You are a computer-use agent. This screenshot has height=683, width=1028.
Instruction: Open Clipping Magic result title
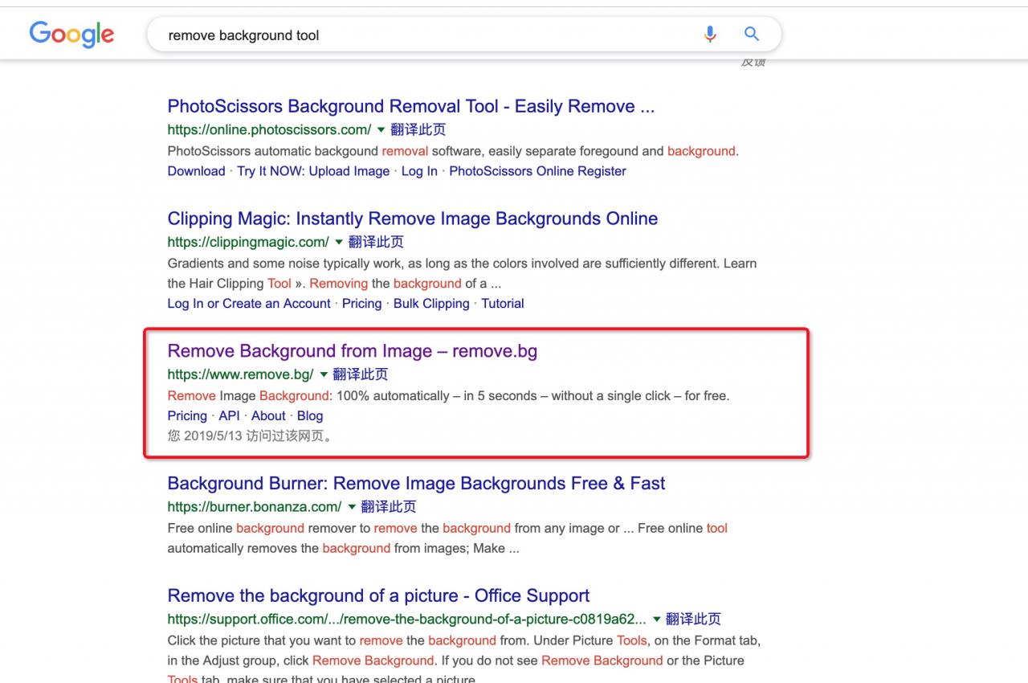(x=413, y=219)
